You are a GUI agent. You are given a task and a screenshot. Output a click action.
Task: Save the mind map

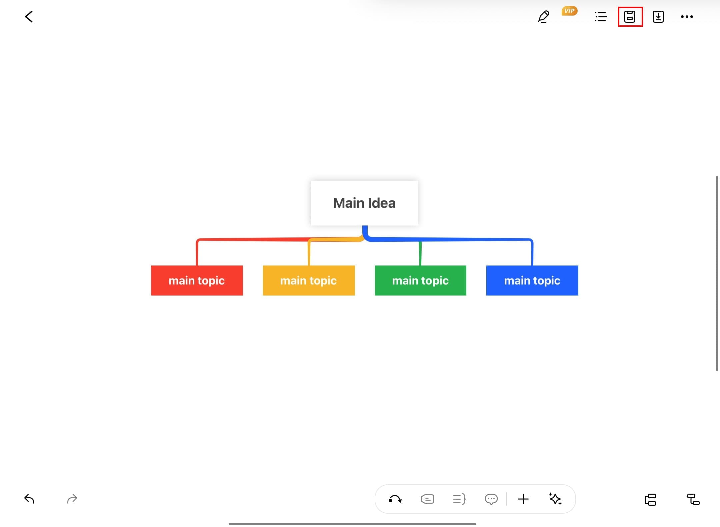[x=630, y=17]
